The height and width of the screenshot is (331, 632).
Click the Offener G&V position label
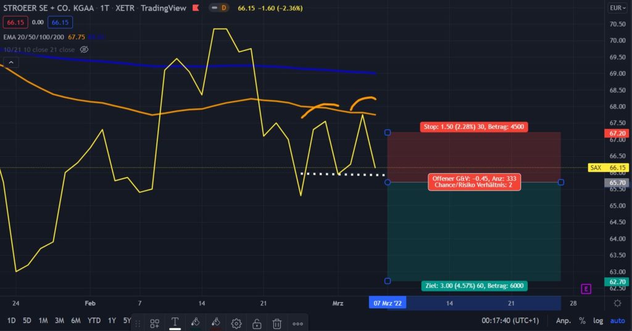coord(475,182)
